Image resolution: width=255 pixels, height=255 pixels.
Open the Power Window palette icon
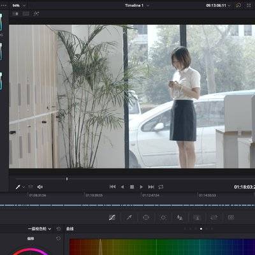[x=146, y=217]
